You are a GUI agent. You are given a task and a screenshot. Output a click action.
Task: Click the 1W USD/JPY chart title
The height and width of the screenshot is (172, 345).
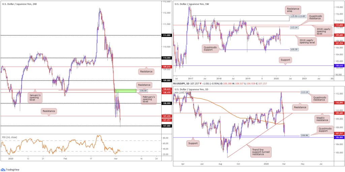coord(190,4)
